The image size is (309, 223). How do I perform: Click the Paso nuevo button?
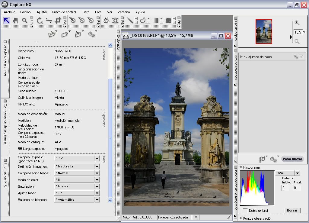point(292,159)
